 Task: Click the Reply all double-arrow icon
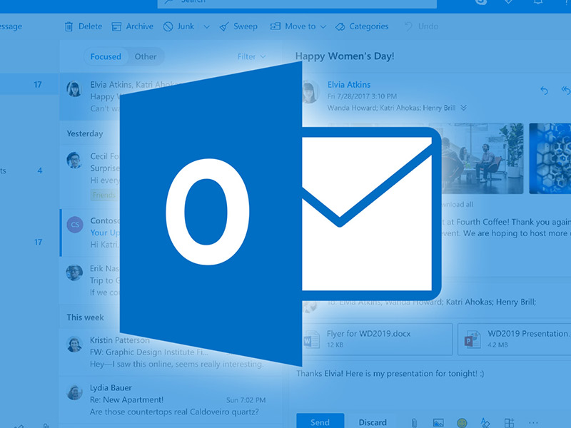pyautogui.click(x=565, y=91)
